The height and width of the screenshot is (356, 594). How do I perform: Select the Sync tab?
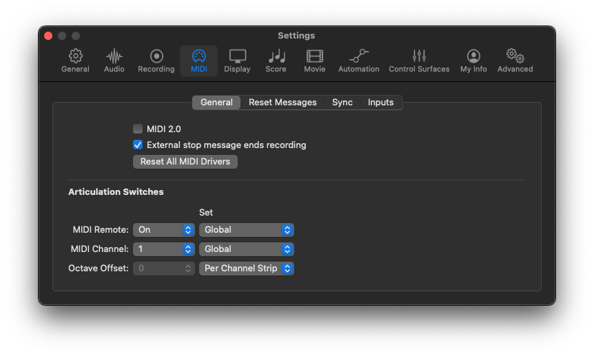click(x=342, y=103)
